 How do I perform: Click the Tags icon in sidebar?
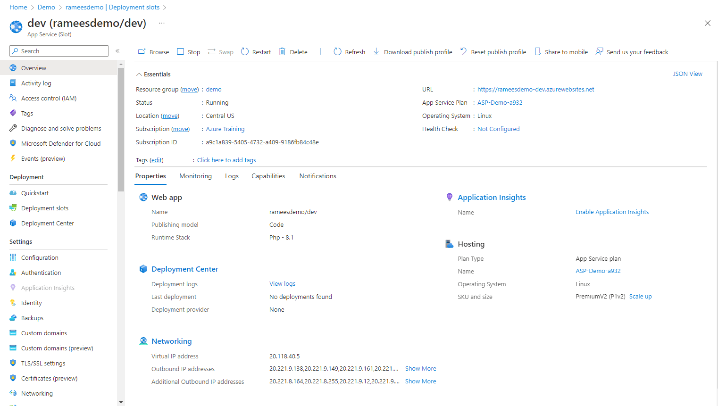pyautogui.click(x=13, y=113)
